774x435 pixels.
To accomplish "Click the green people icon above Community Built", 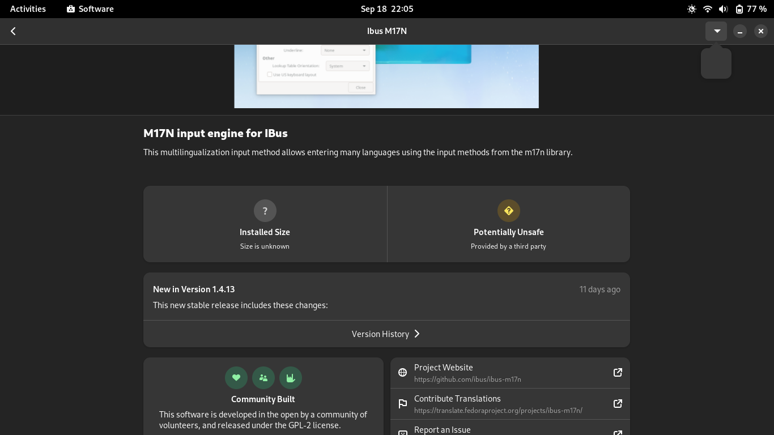I will [x=263, y=378].
